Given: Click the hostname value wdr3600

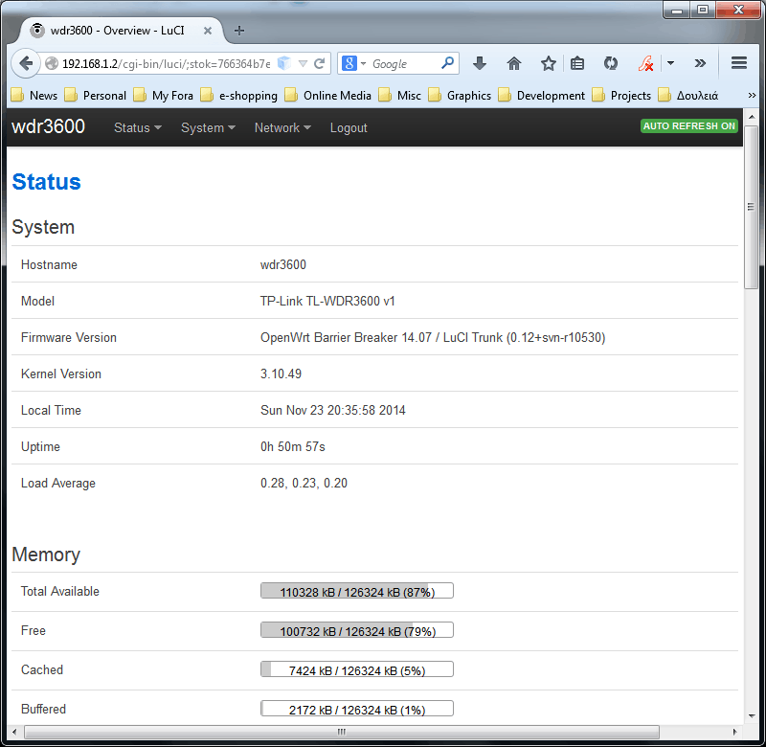Looking at the screenshot, I should (282, 264).
